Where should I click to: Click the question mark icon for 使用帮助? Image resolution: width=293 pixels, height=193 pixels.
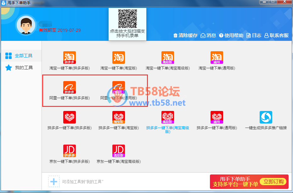221,35
